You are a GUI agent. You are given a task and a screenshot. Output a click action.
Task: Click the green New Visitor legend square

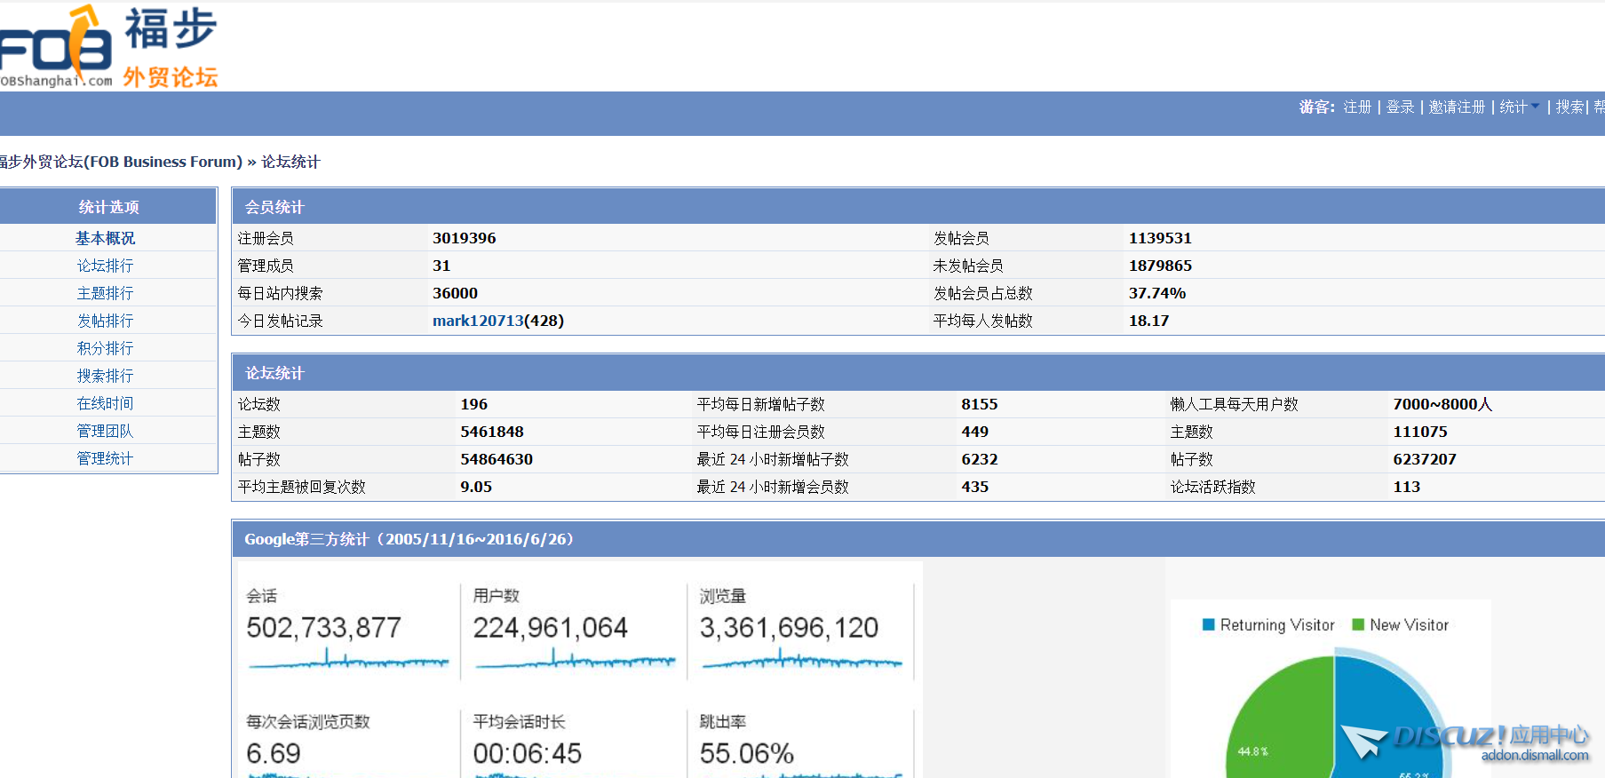tap(1358, 625)
